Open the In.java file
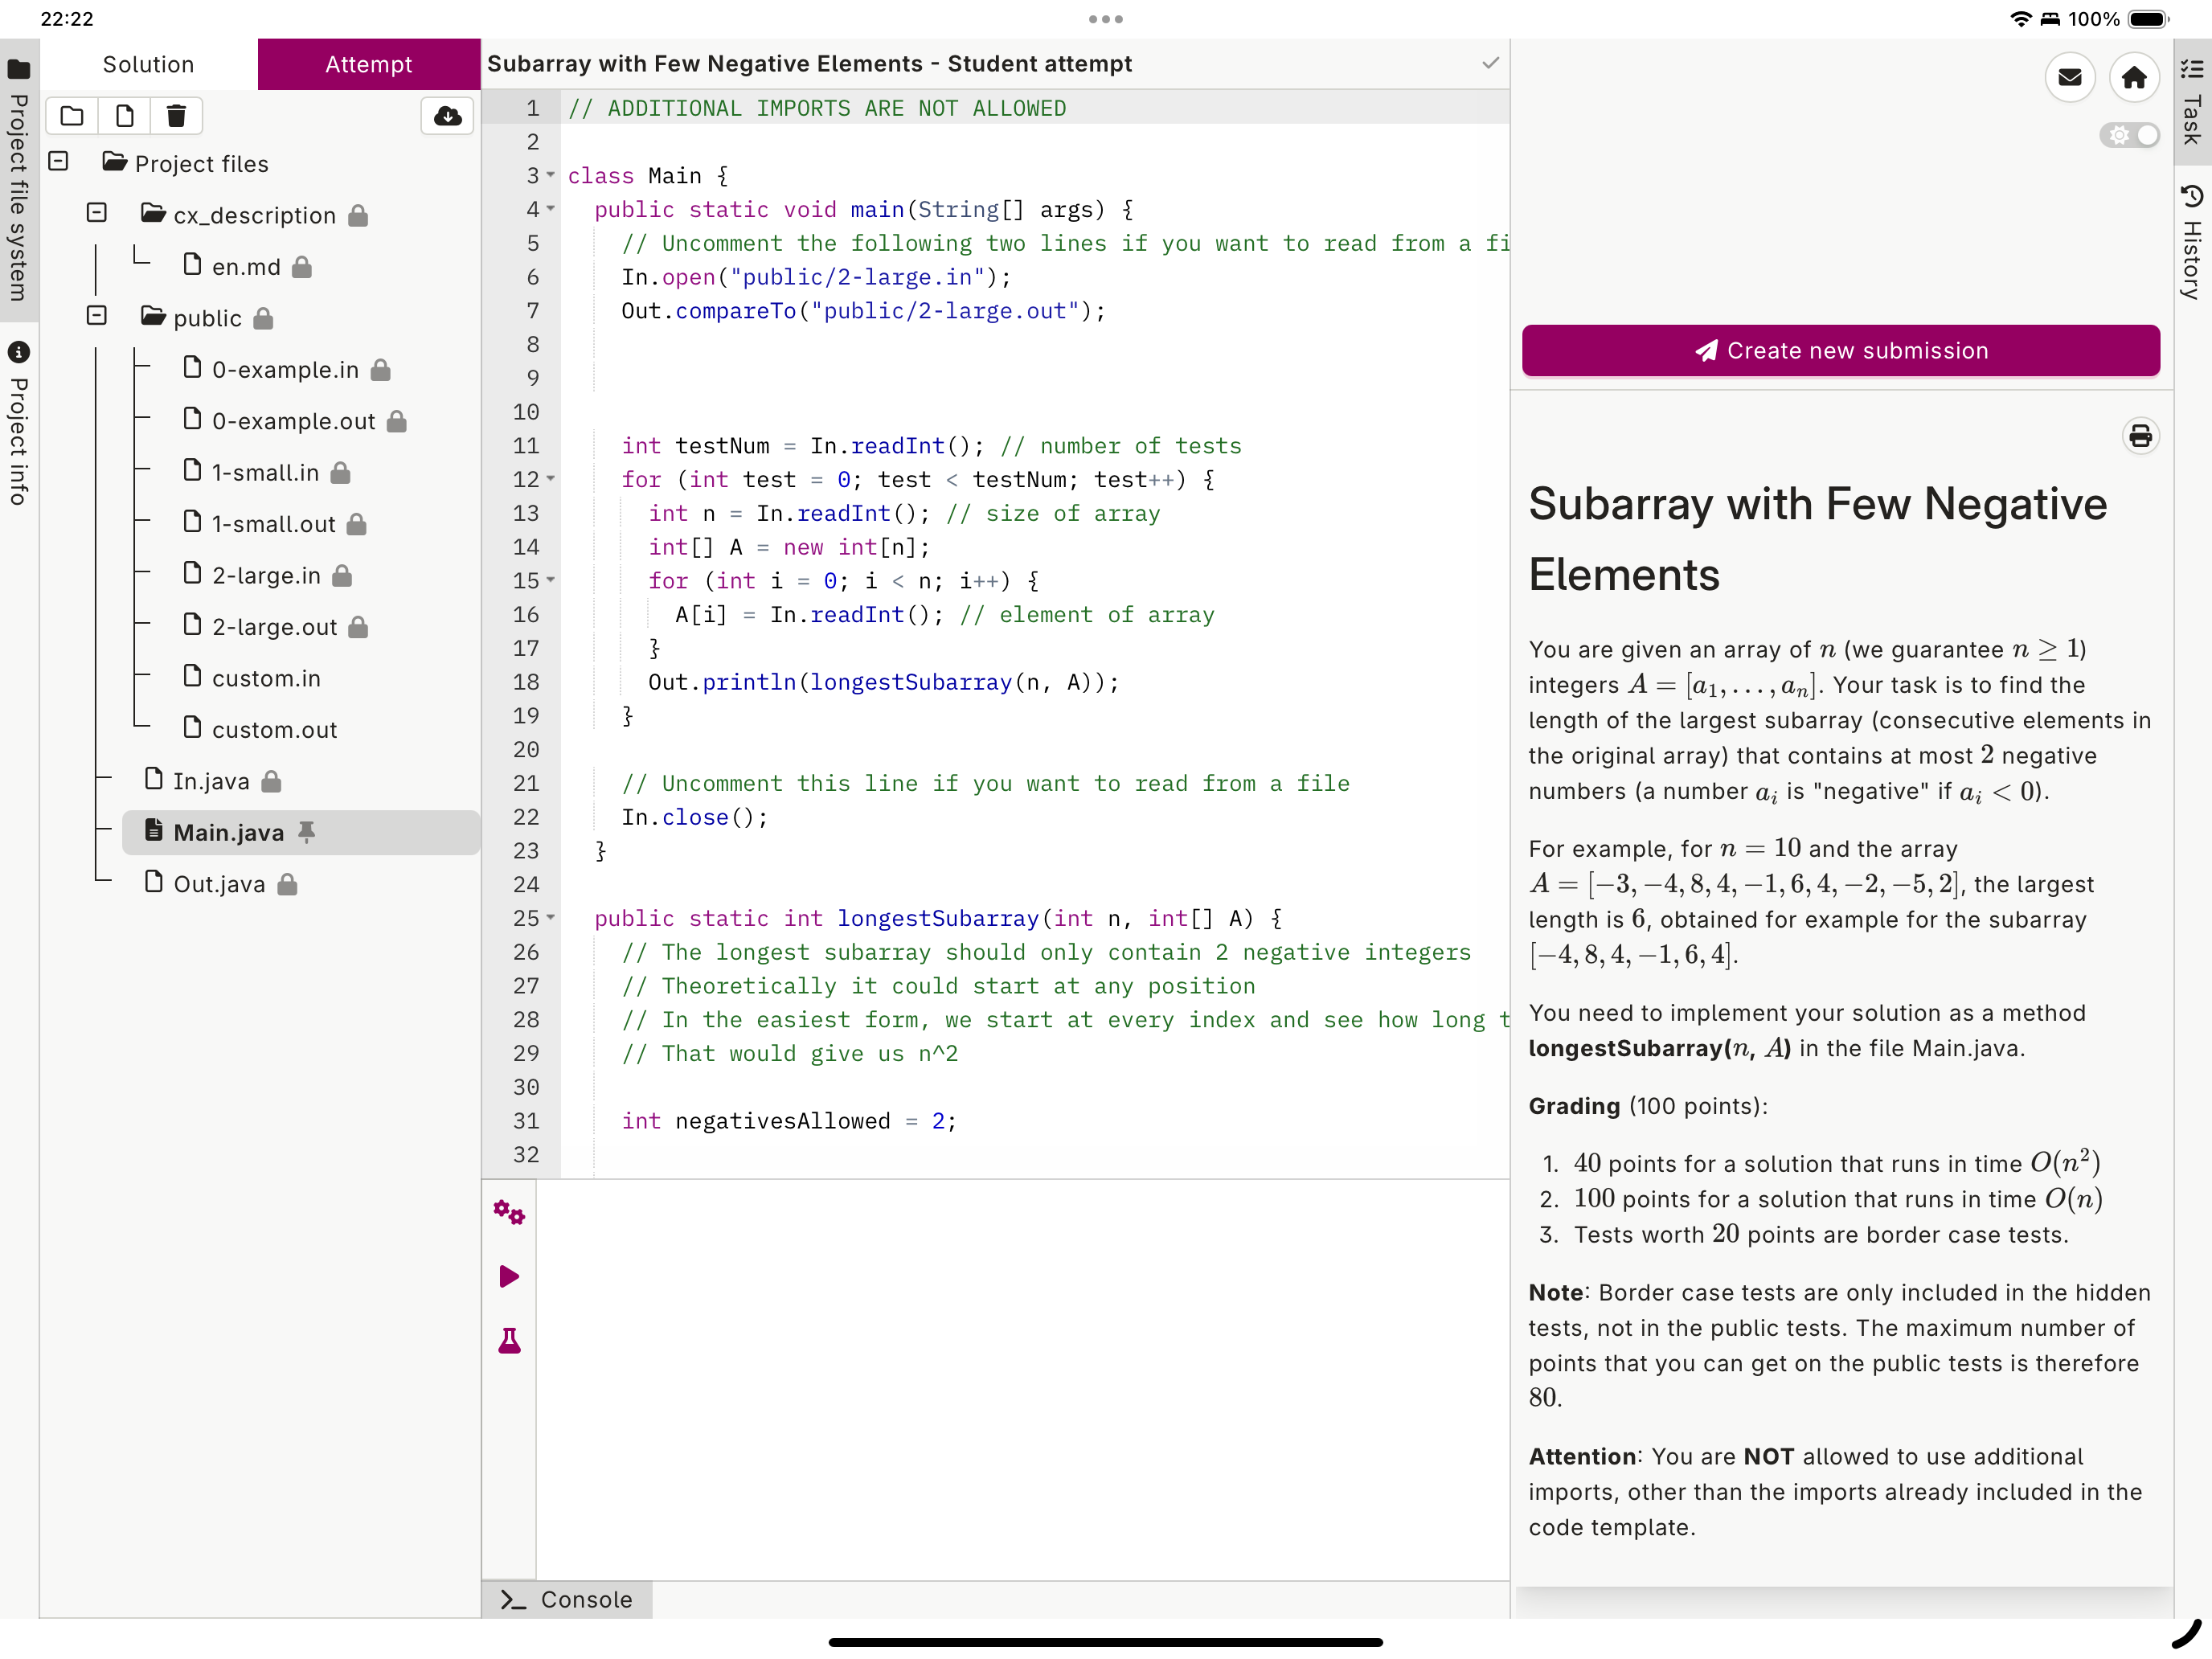Image resolution: width=2212 pixels, height=1659 pixels. (x=211, y=780)
